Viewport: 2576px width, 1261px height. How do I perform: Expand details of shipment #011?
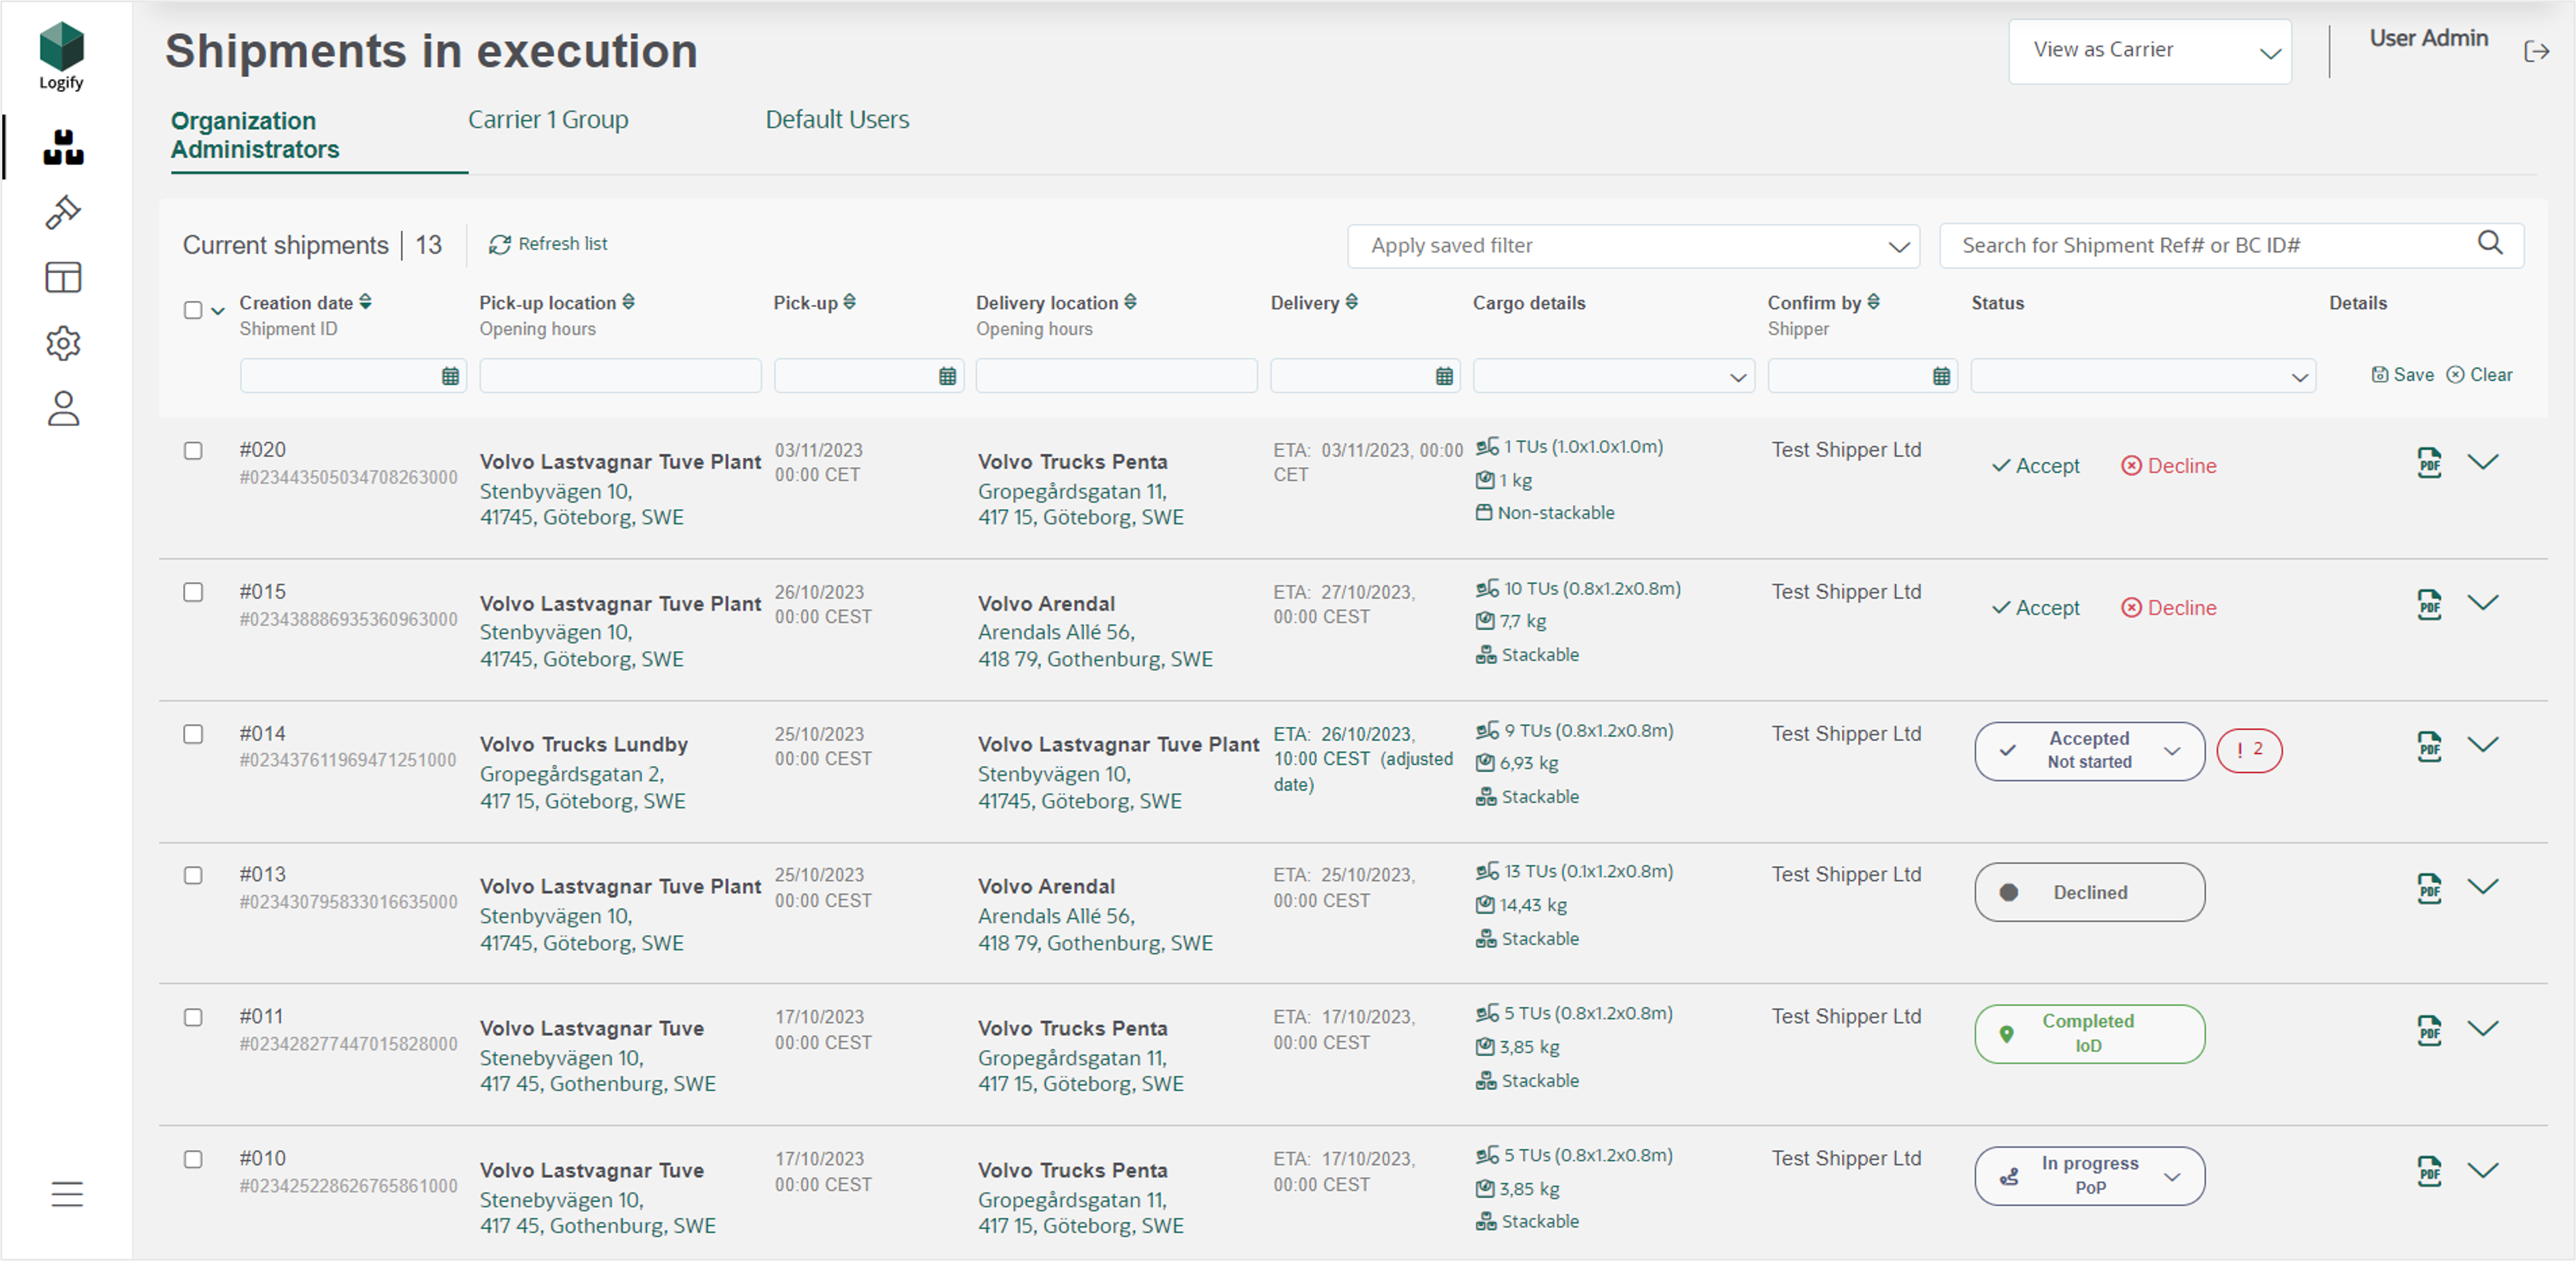2483,1028
